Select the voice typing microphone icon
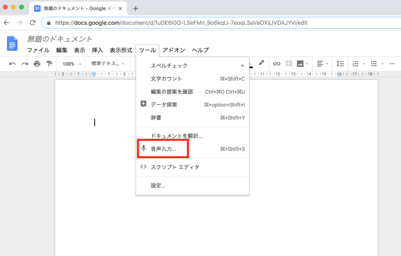Screen dimensions: 401x256 coord(144,149)
